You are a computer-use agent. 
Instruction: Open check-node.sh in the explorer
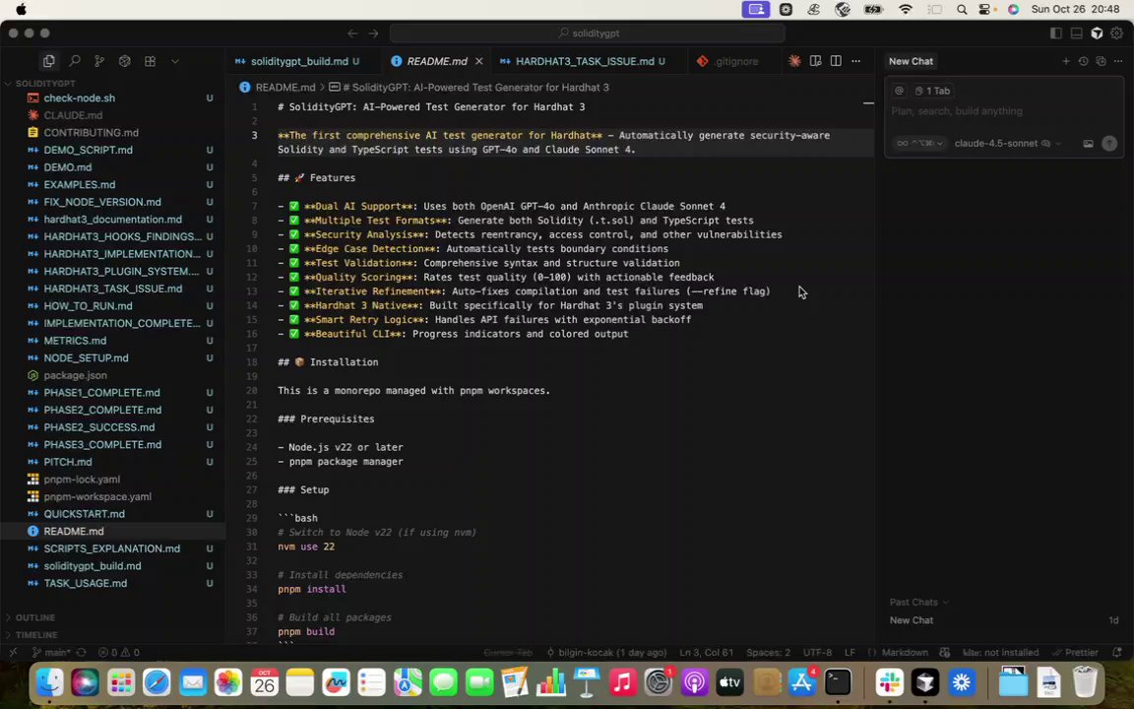pos(79,97)
